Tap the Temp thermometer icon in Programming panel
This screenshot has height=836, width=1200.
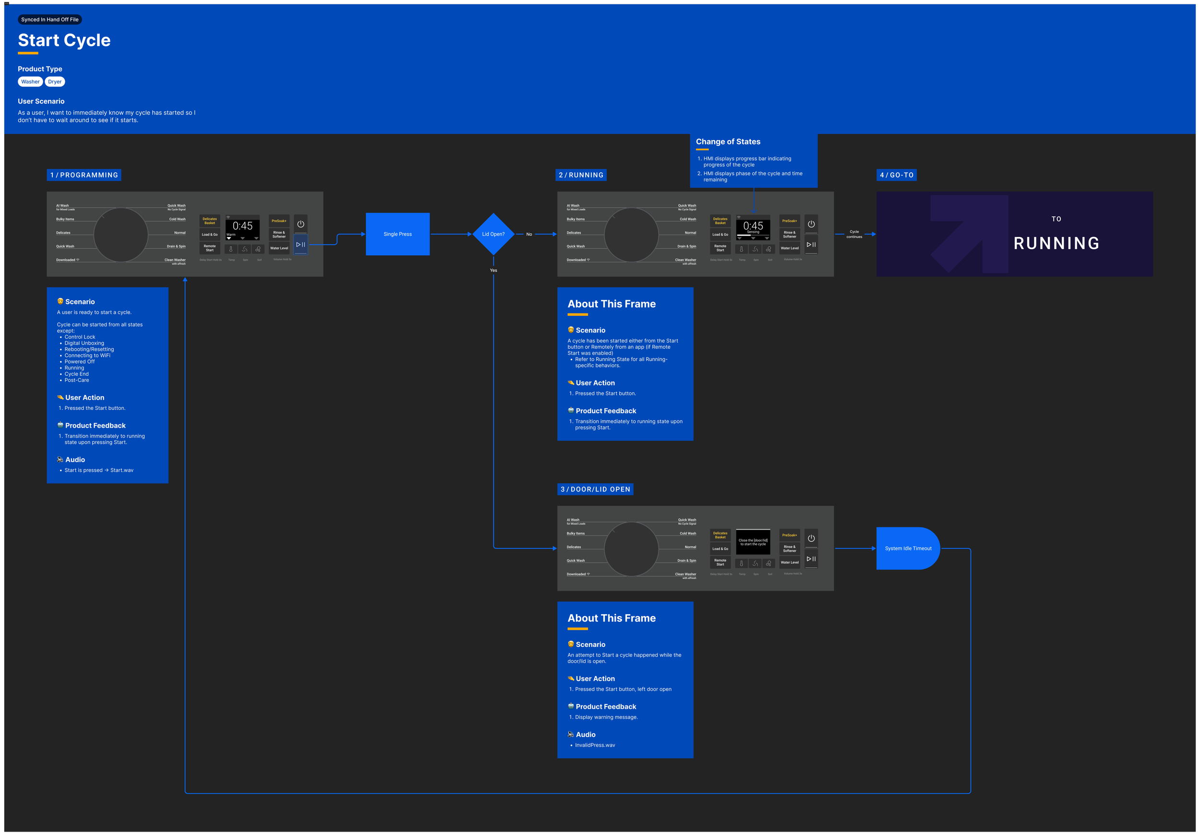point(230,249)
